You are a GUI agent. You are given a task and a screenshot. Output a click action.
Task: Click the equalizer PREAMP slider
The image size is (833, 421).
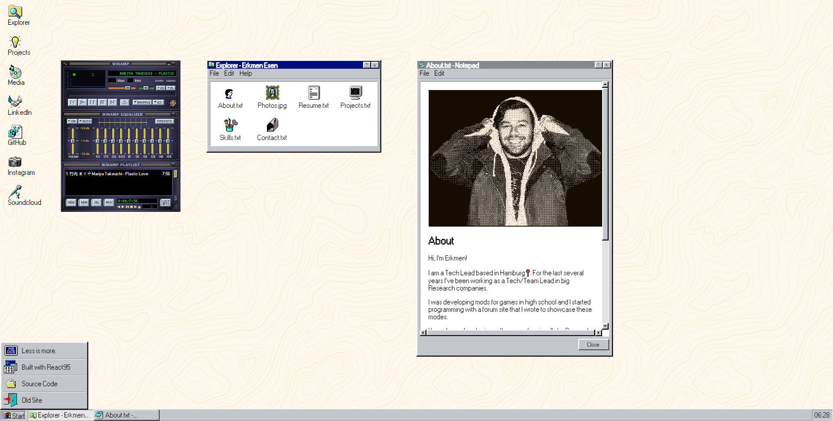(73, 141)
